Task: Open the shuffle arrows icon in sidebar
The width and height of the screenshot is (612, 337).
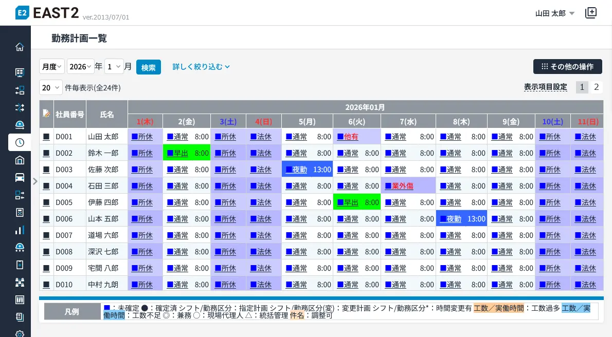Action: click(20, 107)
